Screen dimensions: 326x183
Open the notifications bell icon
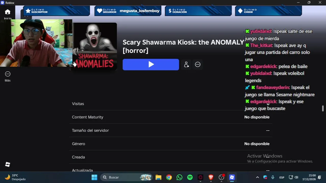pyautogui.click(x=319, y=177)
